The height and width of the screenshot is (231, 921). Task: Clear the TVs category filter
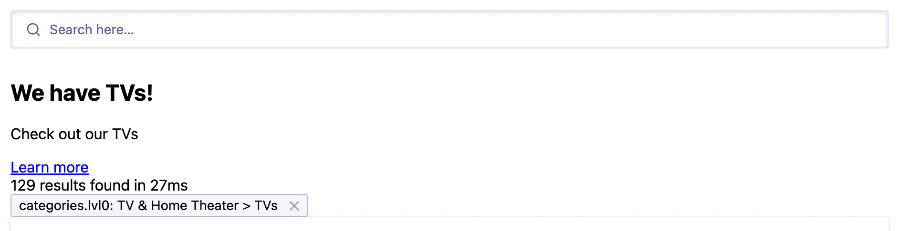294,206
